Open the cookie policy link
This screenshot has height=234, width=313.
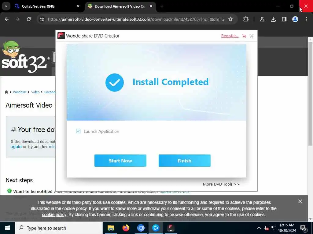54,215
